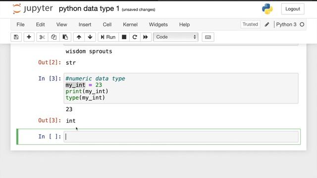
Task: Click the Trusted notebook indicator
Action: point(250,24)
